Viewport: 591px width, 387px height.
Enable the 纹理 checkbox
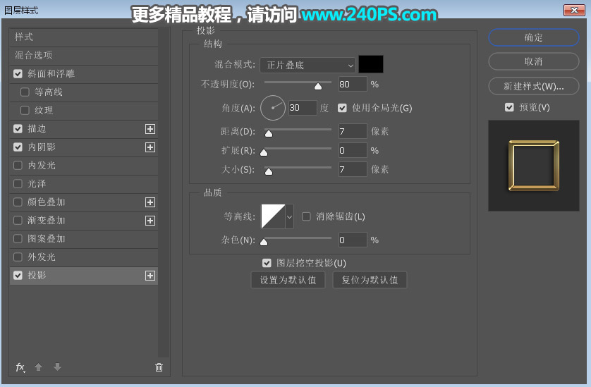tap(25, 111)
